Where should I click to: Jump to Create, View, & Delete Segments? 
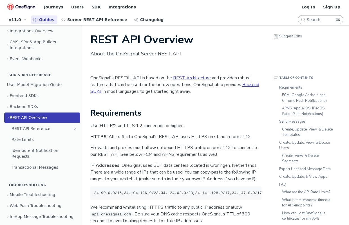click(x=301, y=158)
